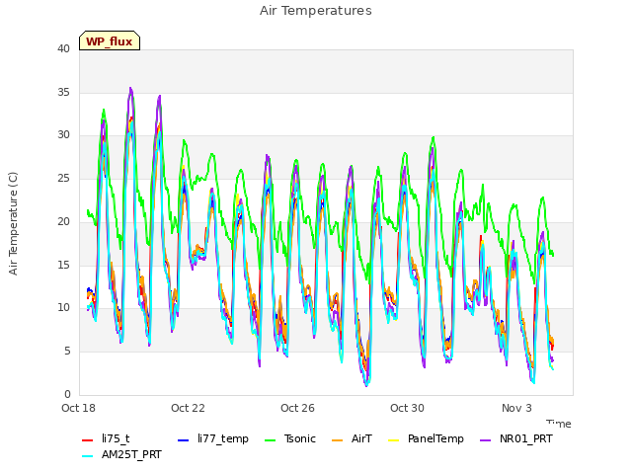The image size is (632, 474).
Task: Click the 5 y-axis tick label
Action: click(67, 352)
